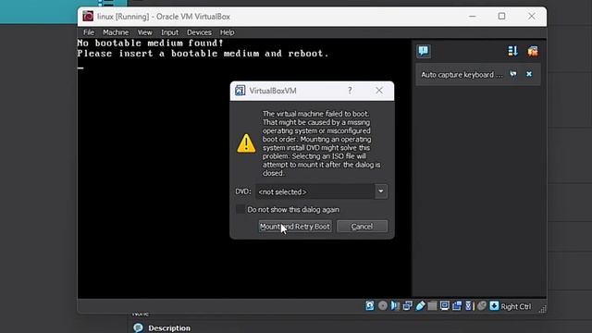Expand the DVD selection dropdown arrow
The image size is (592, 333).
pyautogui.click(x=380, y=191)
